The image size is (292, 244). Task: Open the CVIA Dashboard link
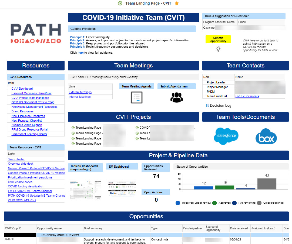click(x=22, y=89)
